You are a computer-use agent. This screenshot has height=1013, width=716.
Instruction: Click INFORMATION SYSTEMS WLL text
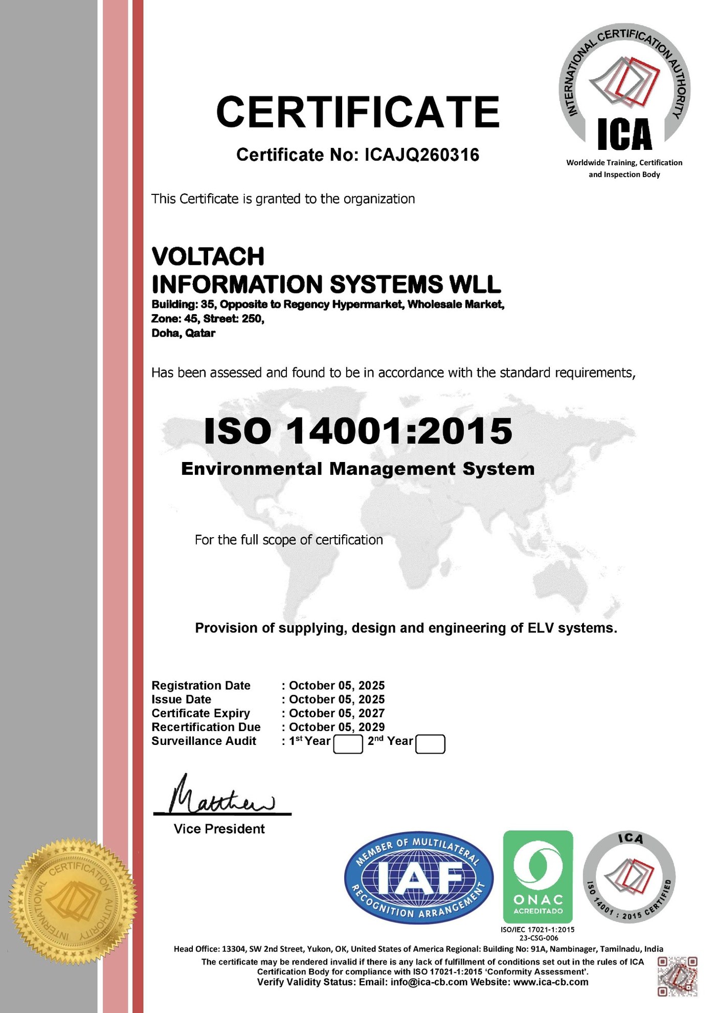pos(326,284)
